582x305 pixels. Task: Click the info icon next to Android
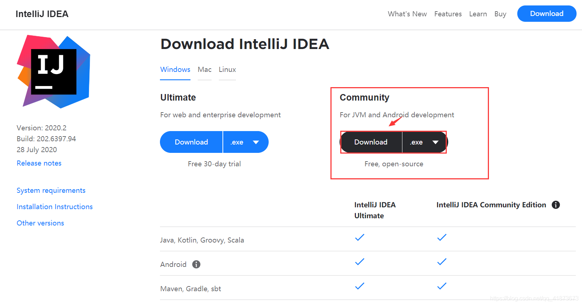[196, 264]
